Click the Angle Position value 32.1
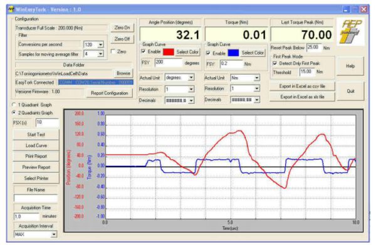376x245 pixels. [x=188, y=35]
